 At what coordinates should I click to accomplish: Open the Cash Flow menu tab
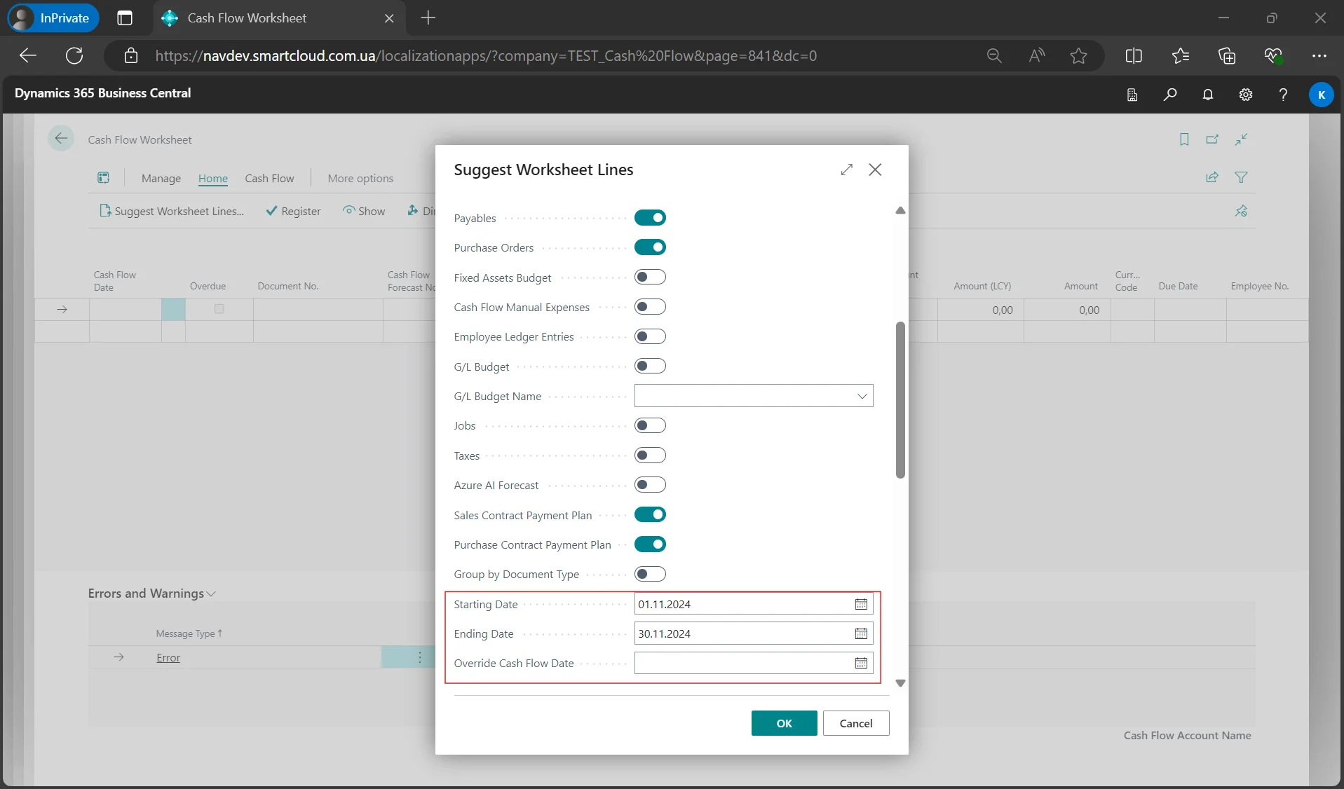(269, 179)
